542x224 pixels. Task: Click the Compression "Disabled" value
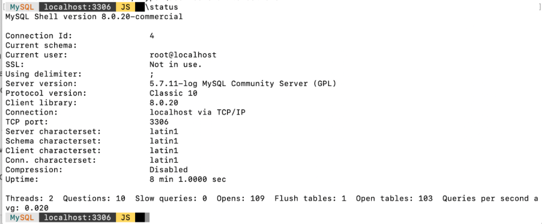click(x=169, y=169)
